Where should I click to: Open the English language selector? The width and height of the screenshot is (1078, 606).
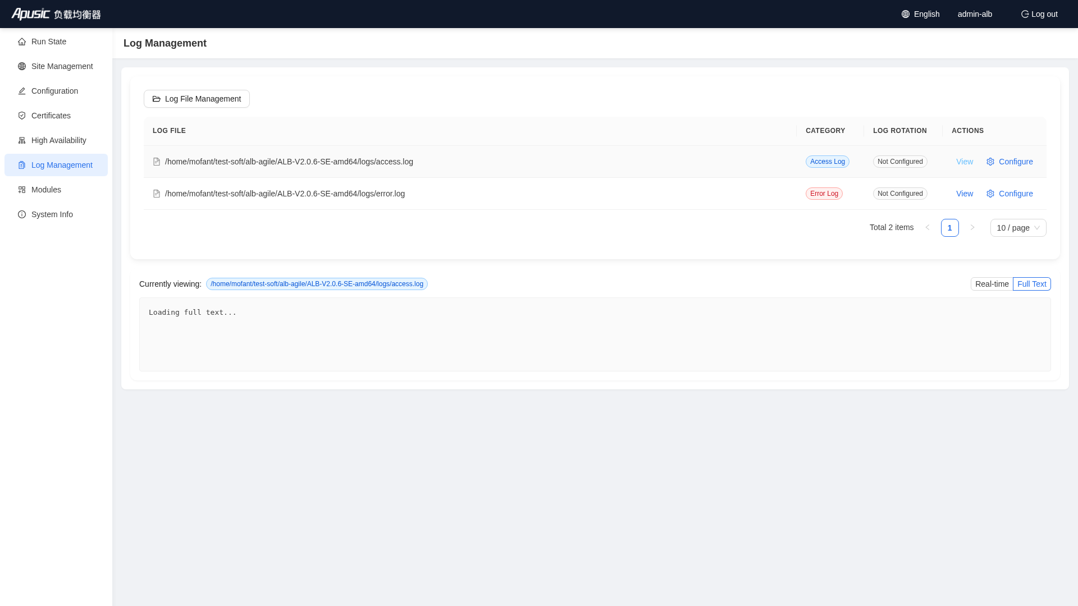pyautogui.click(x=921, y=14)
